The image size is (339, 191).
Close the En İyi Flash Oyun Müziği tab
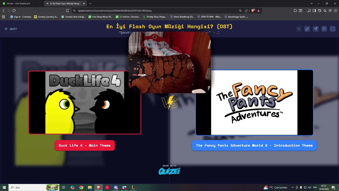[84, 3]
